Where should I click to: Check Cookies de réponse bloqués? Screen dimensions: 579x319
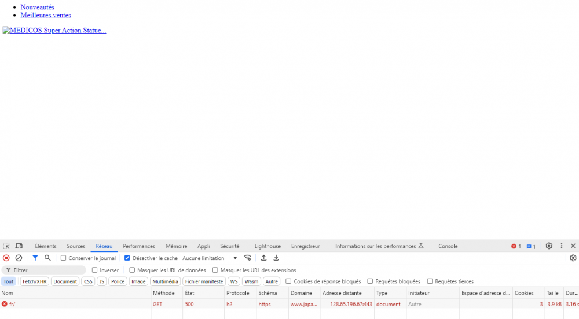click(288, 281)
